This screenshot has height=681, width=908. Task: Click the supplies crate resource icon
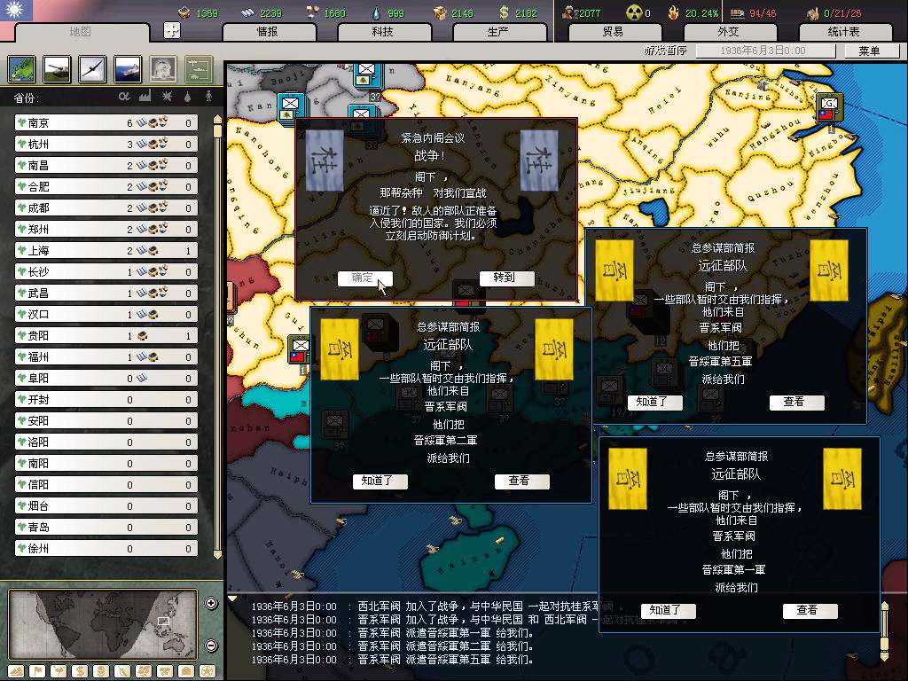[x=440, y=12]
